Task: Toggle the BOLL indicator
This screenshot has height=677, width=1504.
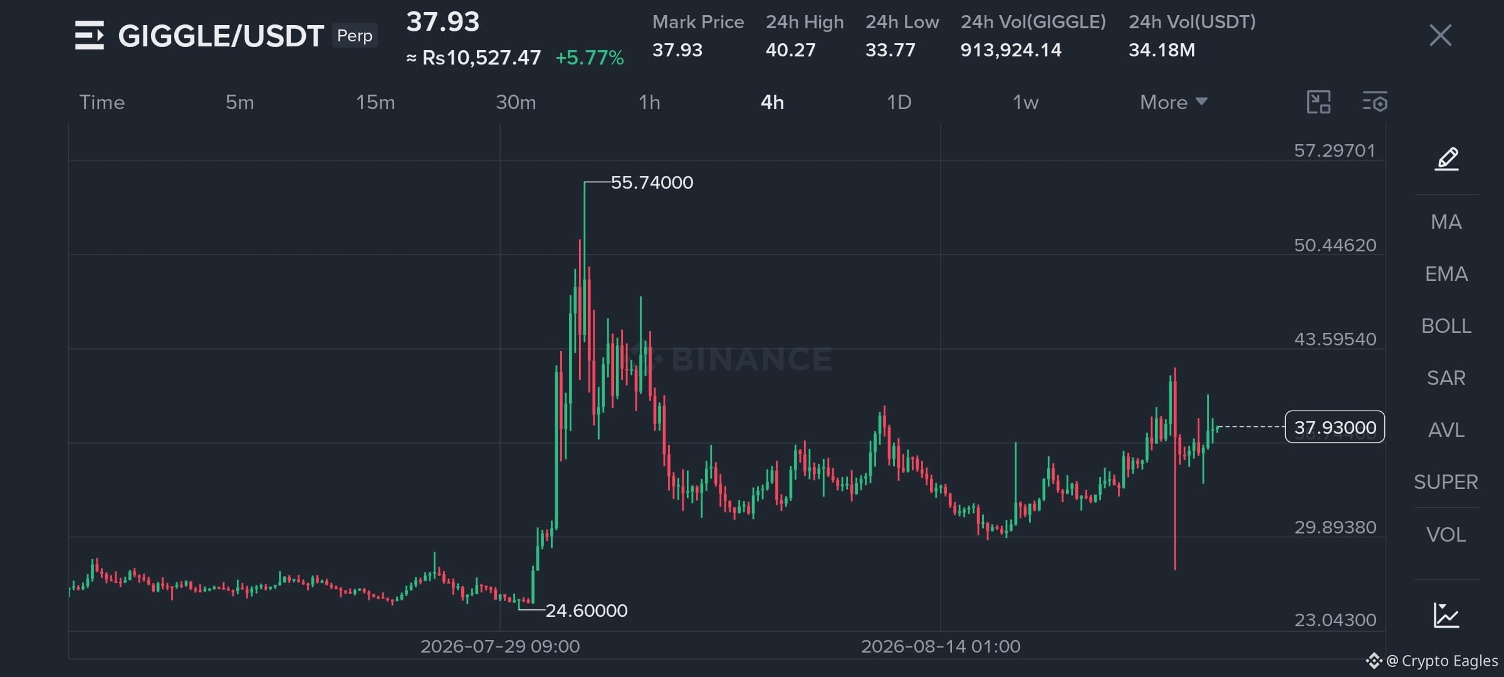Action: tap(1446, 326)
